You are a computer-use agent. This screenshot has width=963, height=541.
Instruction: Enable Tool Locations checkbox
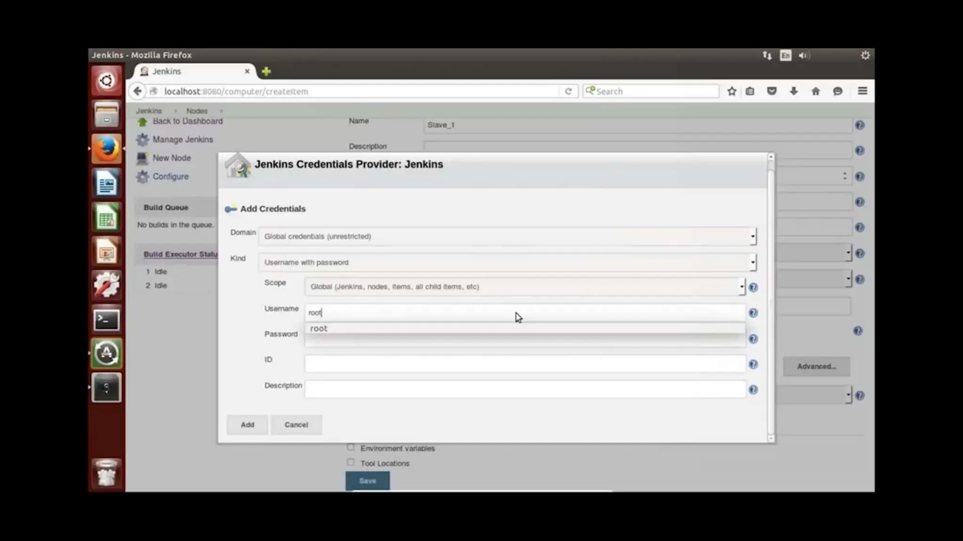coord(351,462)
